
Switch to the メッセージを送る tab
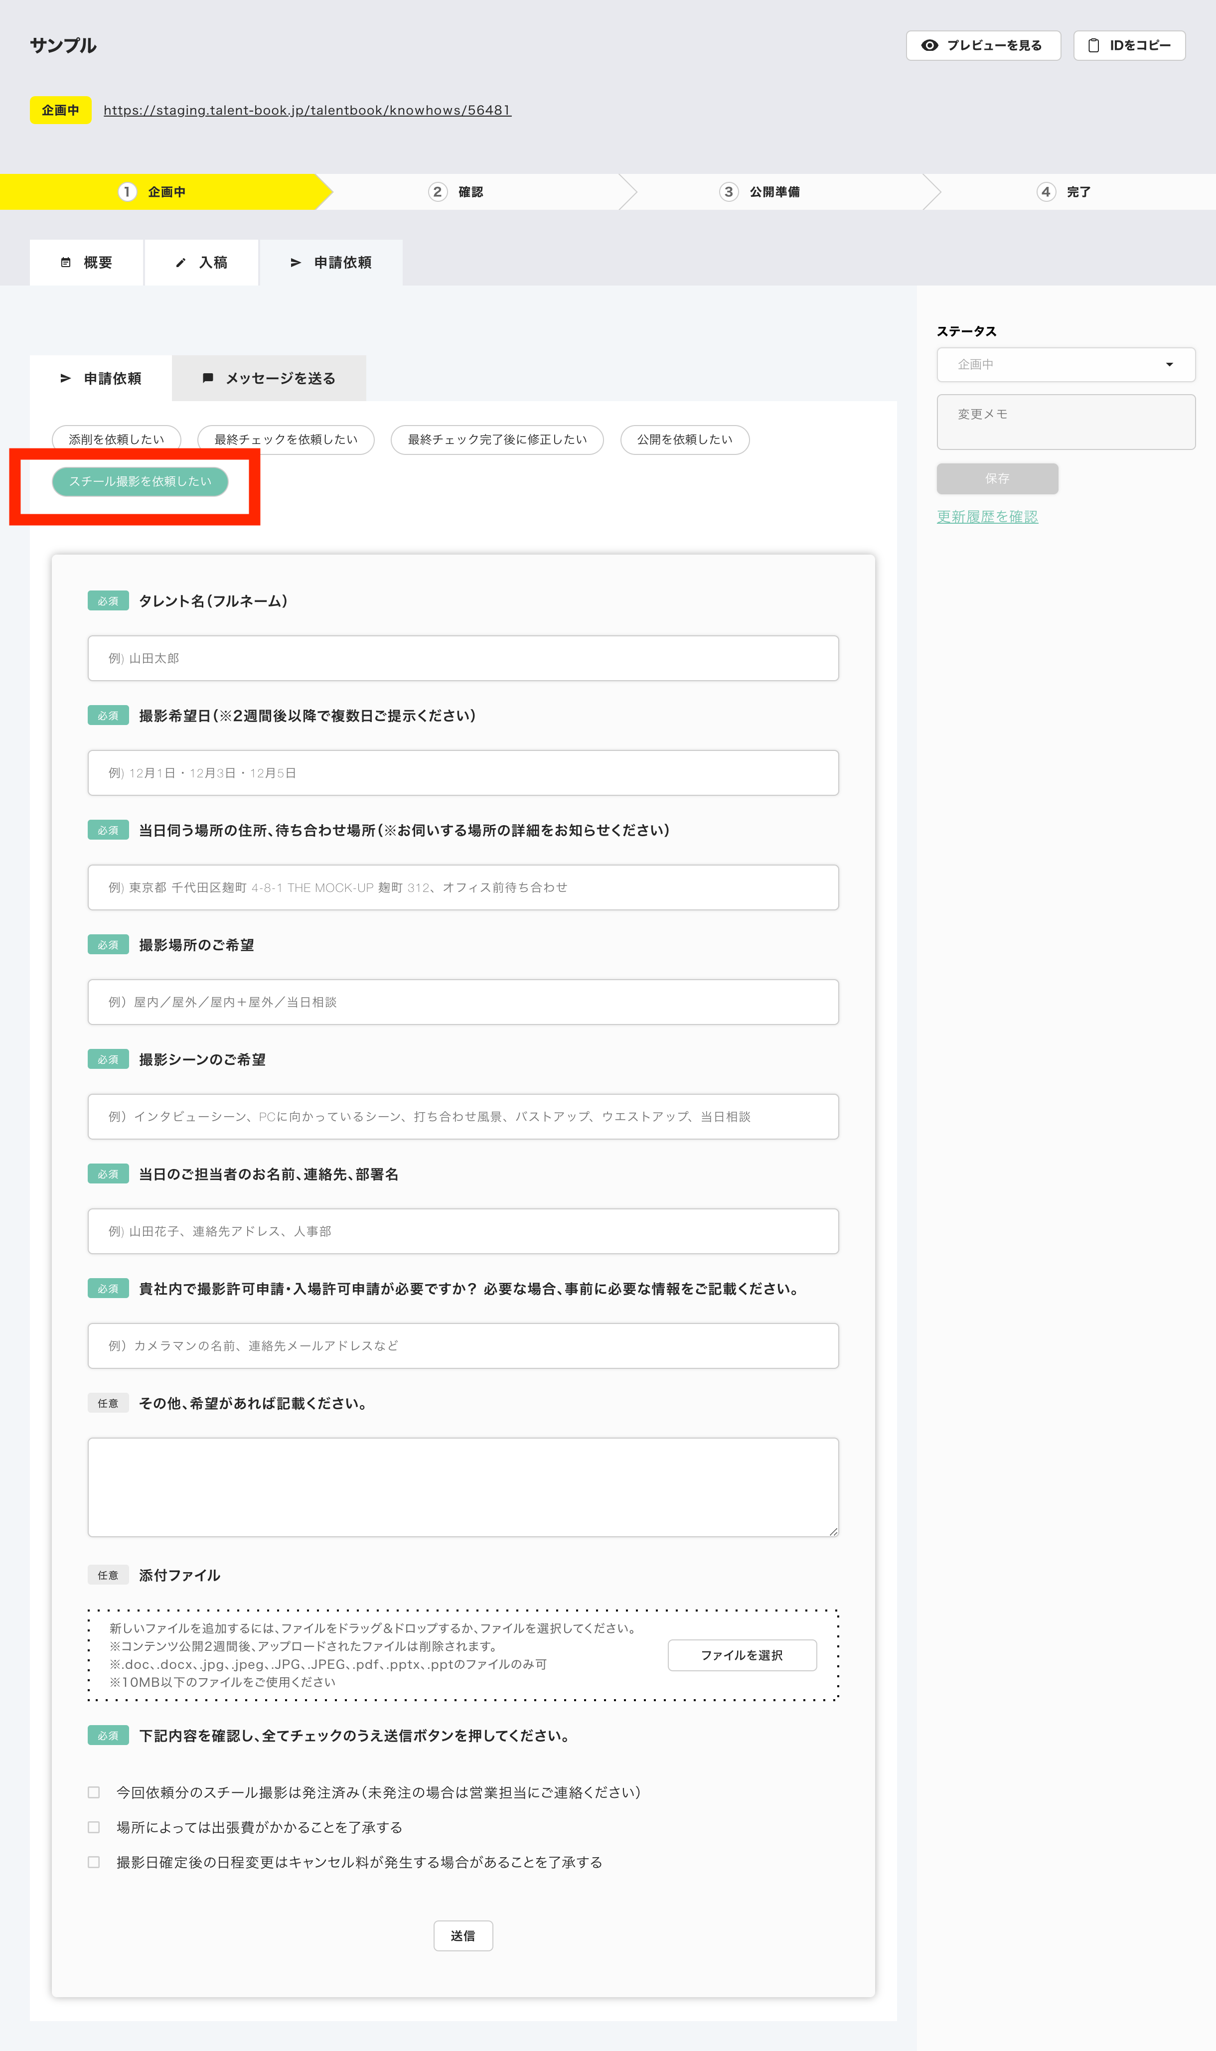tap(269, 378)
